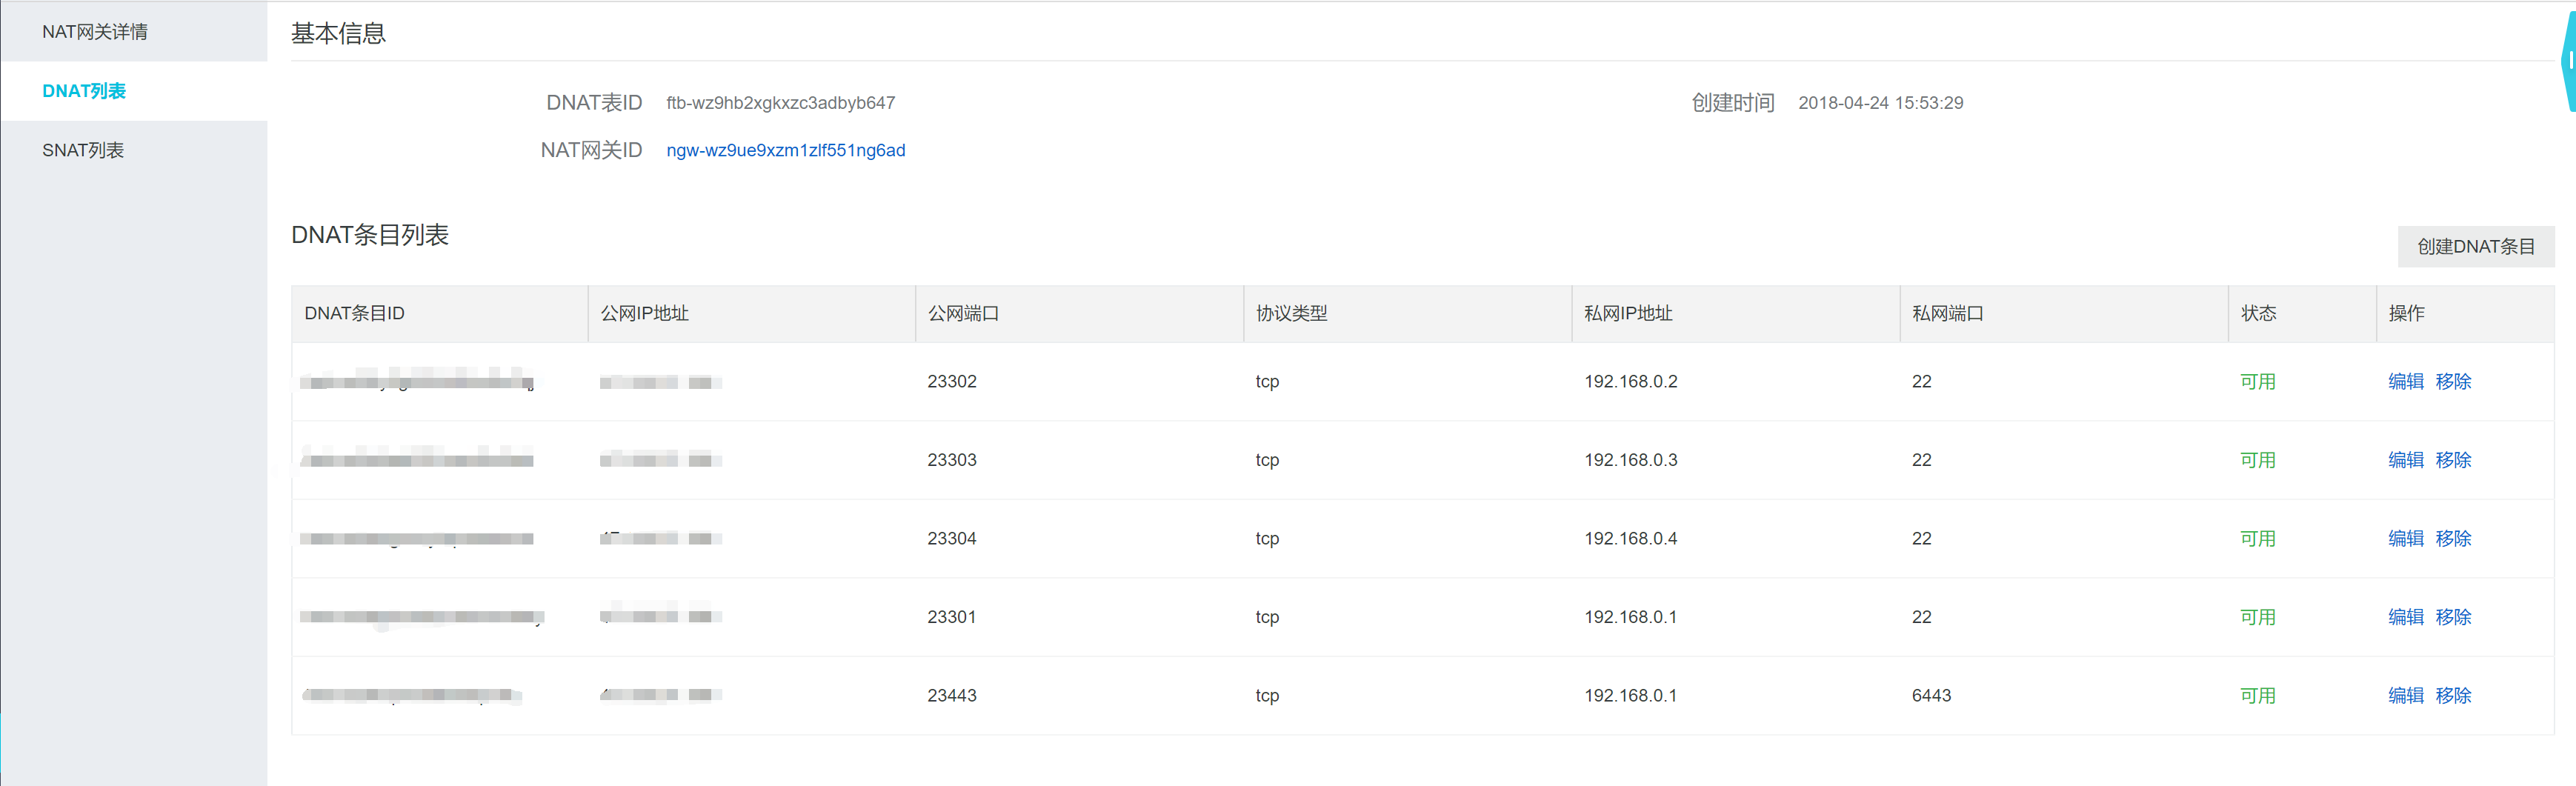The image size is (2576, 786).
Task: Edit the entry with public port 23302
Action: [2405, 381]
